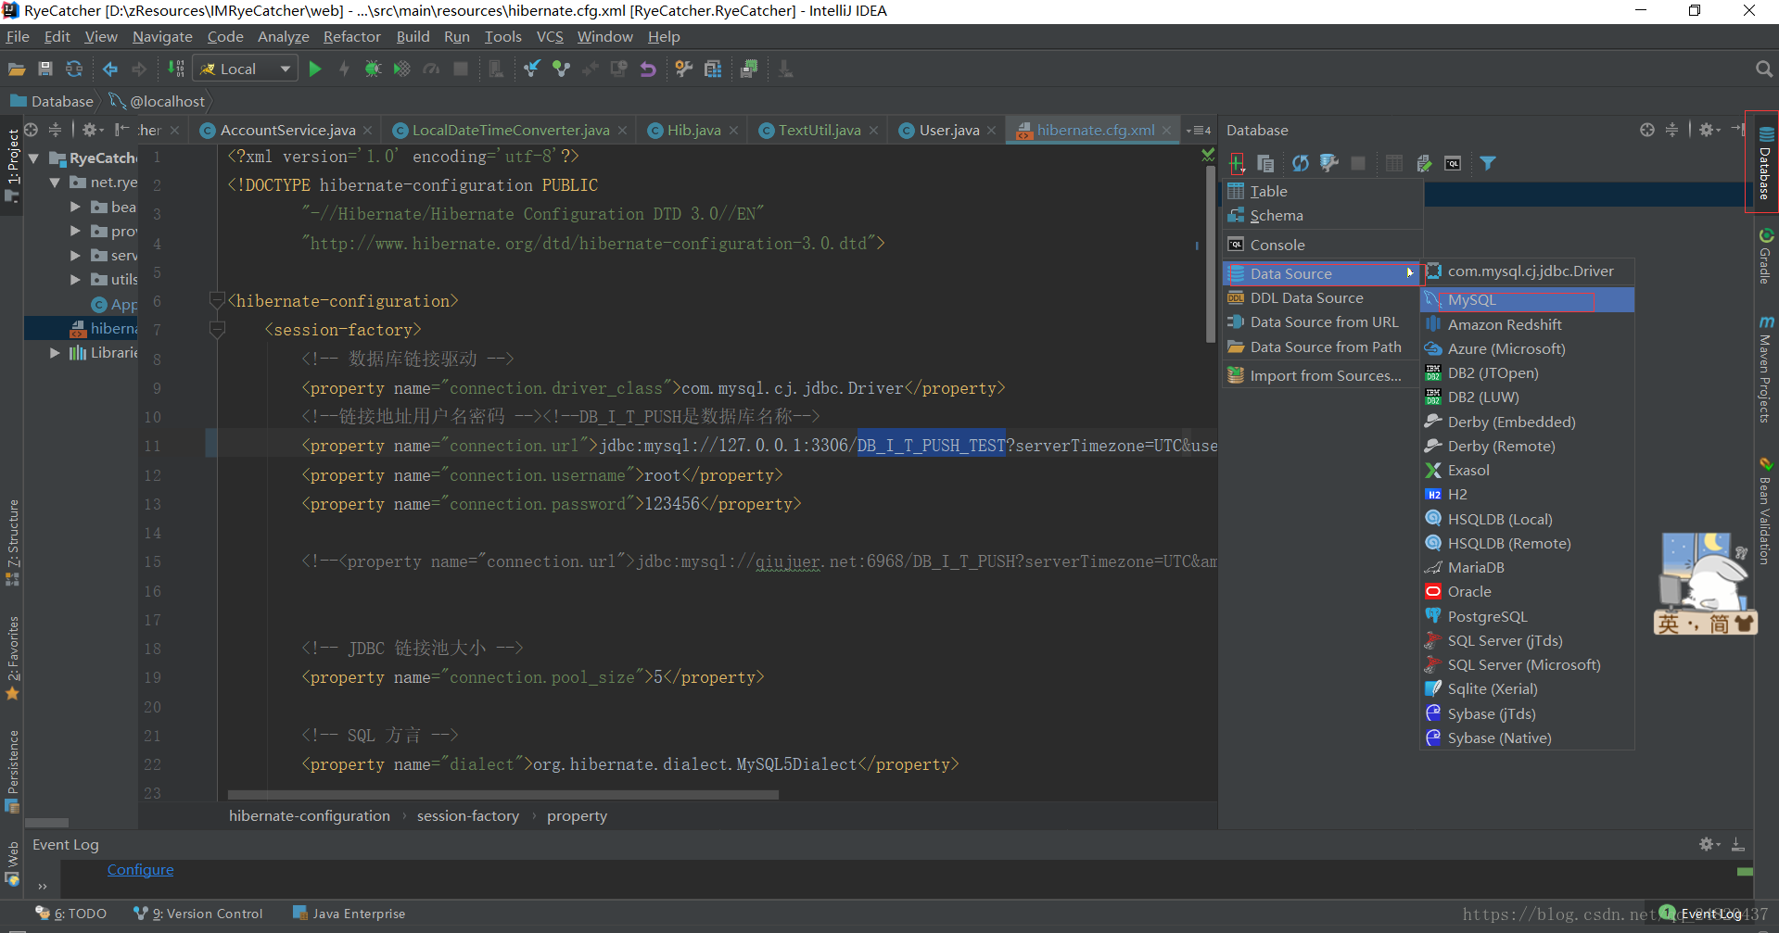The image size is (1779, 933).
Task: Click the Save All disk icon
Action: pyautogui.click(x=44, y=69)
